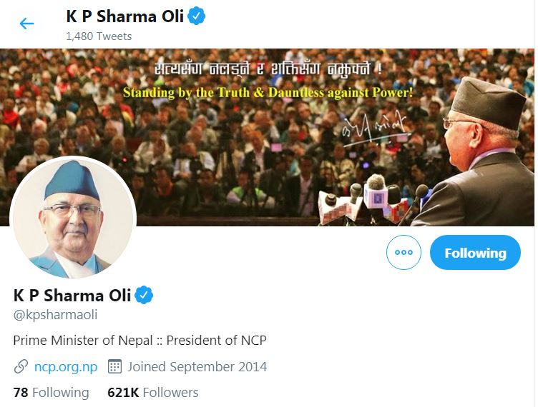Click the verified badge beside profile name
This screenshot has height=407, width=538.
pos(144,295)
